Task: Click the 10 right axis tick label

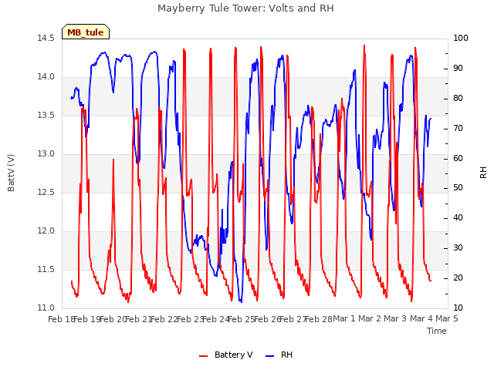Action: point(458,308)
